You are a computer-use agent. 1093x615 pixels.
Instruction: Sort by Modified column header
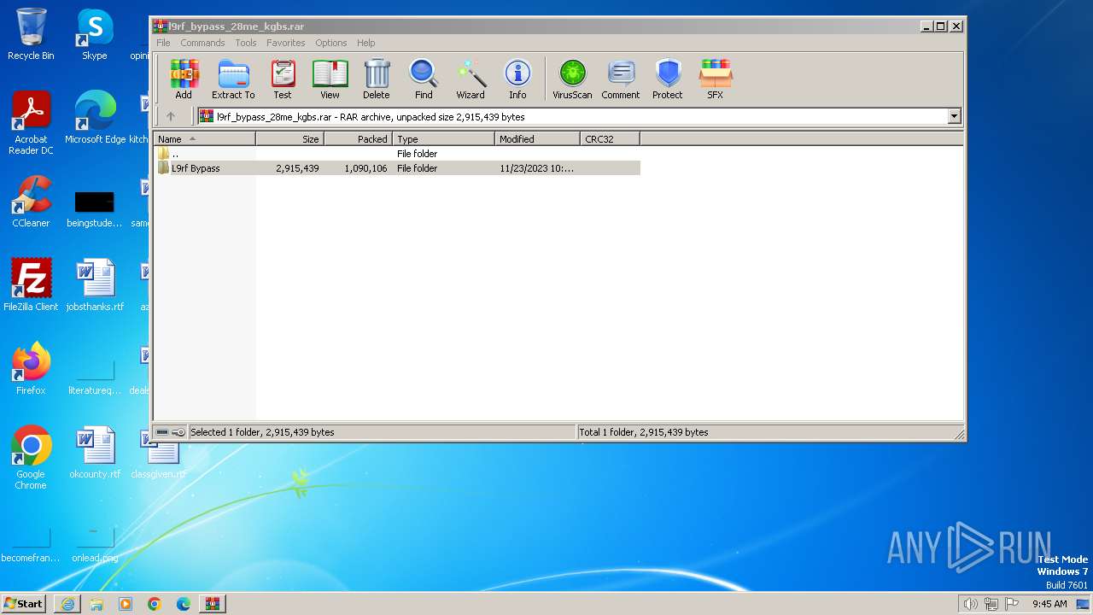(x=538, y=139)
